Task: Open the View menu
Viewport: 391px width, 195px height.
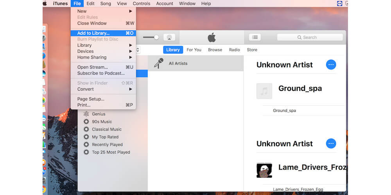Action: (122, 4)
